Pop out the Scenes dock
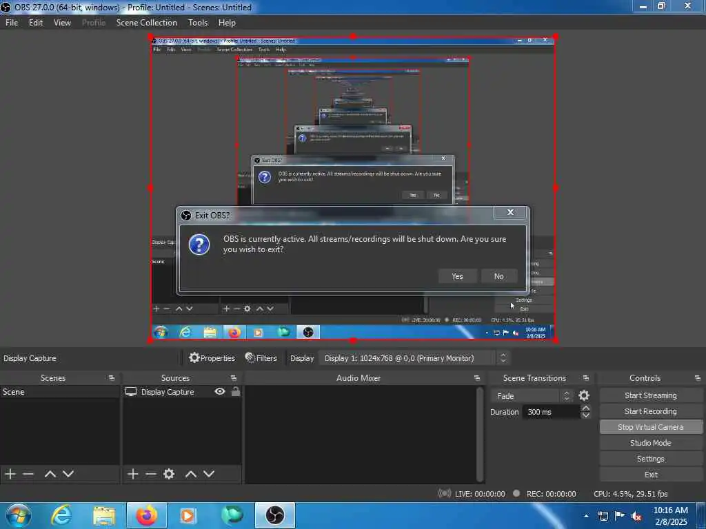This screenshot has height=529, width=706. tap(111, 378)
